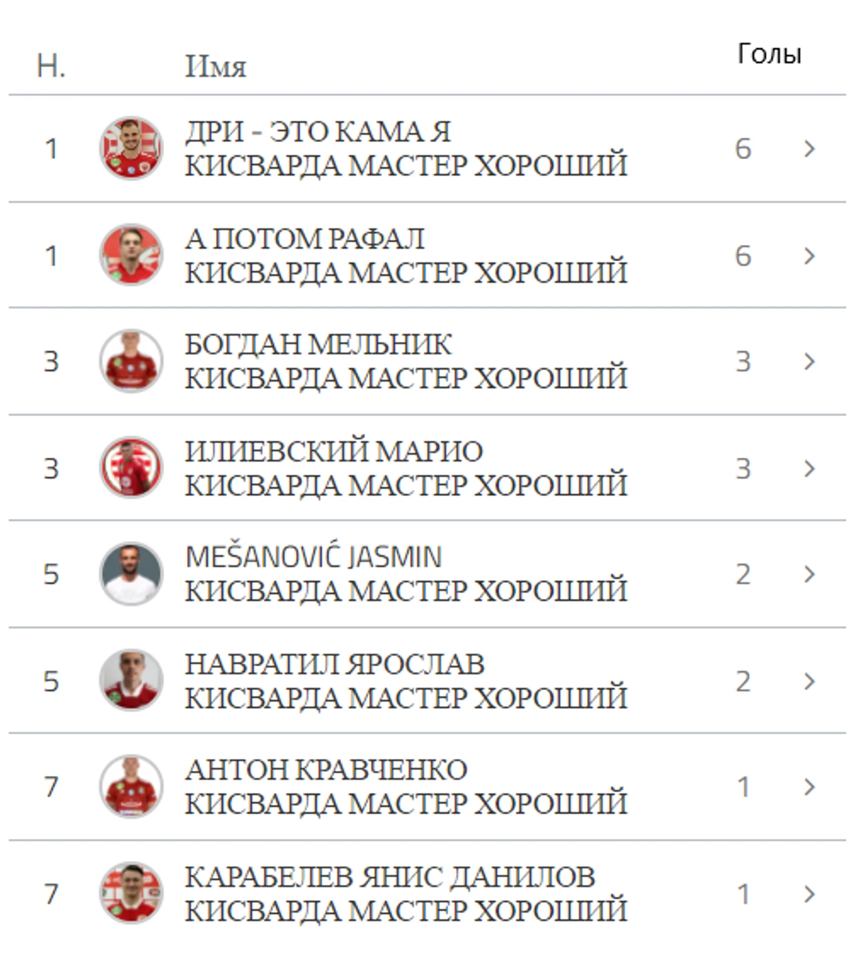Expand Mešanović Jasmin row arrow

tap(808, 574)
